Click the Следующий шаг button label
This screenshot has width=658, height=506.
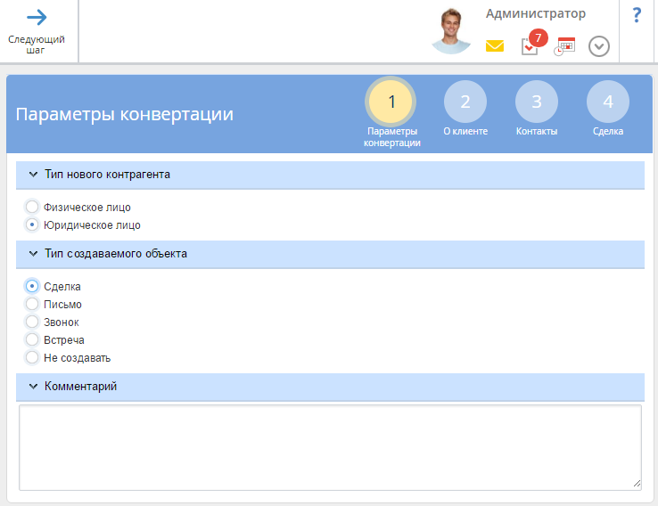pos(37,45)
